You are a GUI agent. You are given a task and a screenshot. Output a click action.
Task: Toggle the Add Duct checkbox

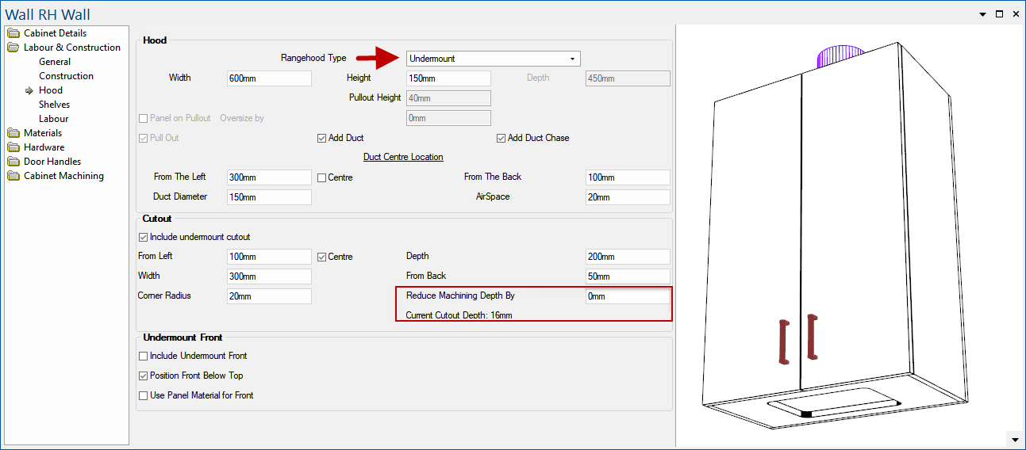click(x=322, y=138)
